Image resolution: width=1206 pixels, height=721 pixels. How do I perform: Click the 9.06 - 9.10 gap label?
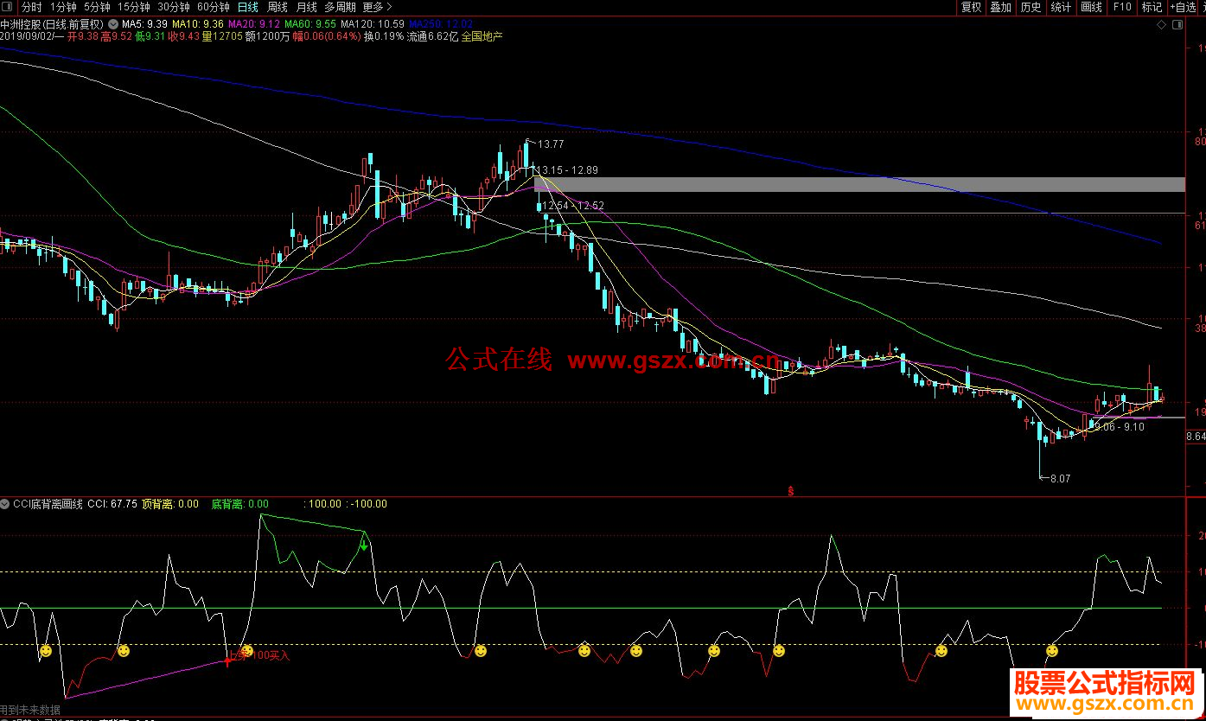click(x=1119, y=427)
